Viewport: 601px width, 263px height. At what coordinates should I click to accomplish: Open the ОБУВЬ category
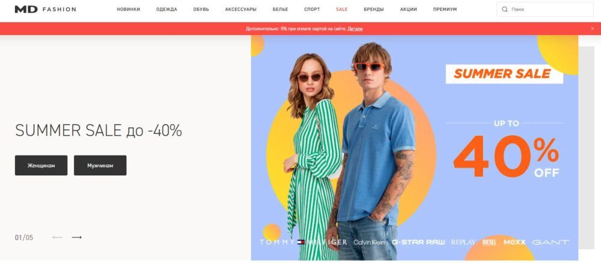click(x=201, y=9)
